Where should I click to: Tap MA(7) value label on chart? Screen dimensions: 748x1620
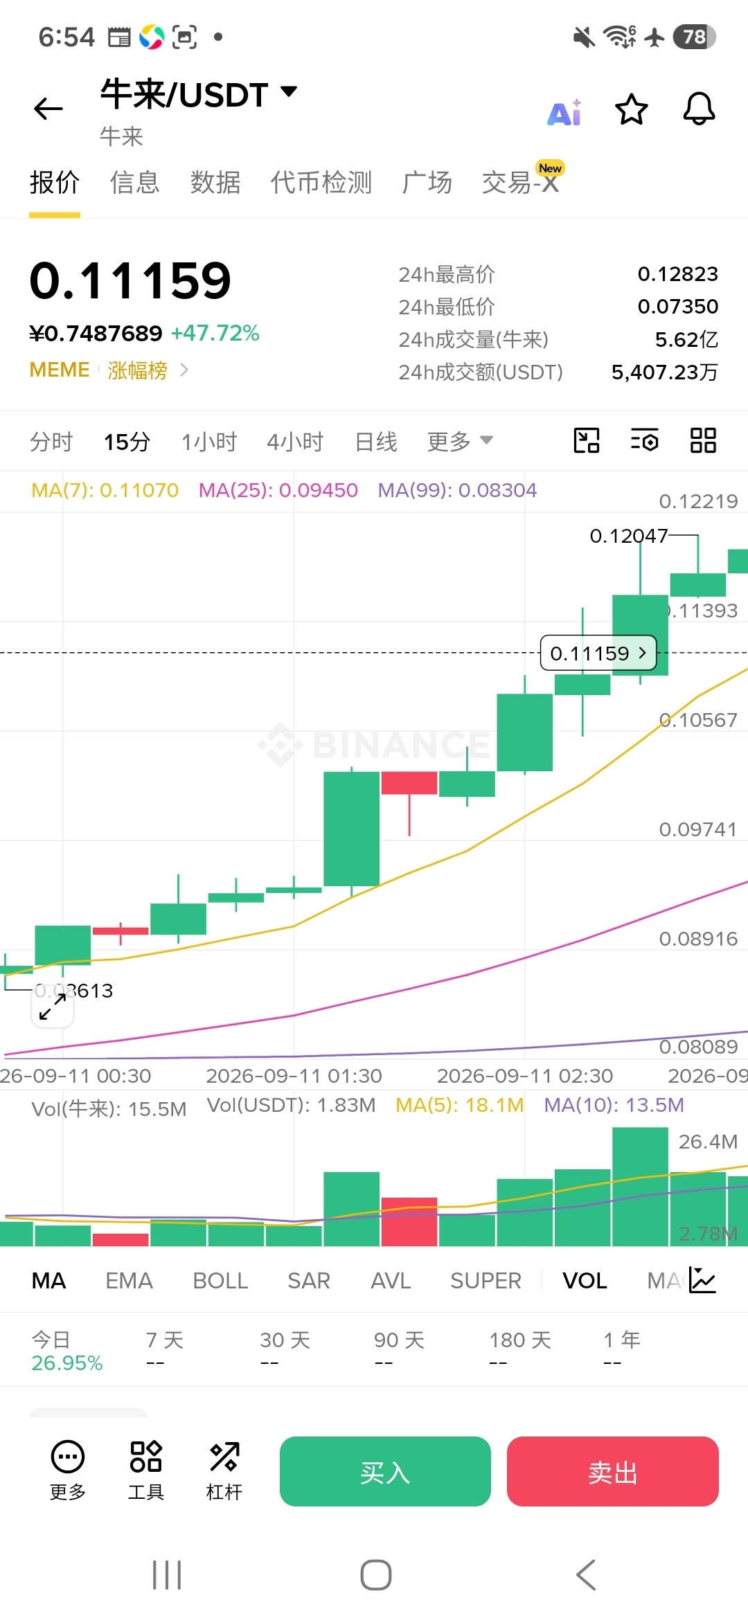[105, 490]
